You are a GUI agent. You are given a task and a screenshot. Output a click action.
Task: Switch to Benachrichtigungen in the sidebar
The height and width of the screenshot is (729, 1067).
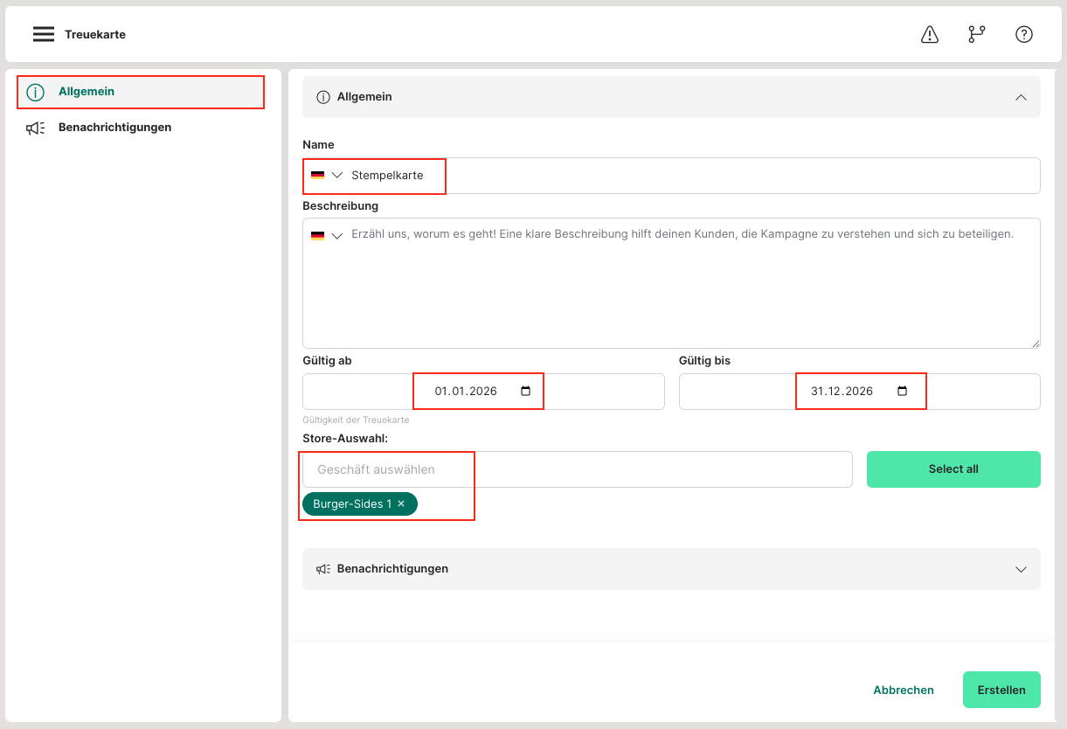[x=114, y=128]
